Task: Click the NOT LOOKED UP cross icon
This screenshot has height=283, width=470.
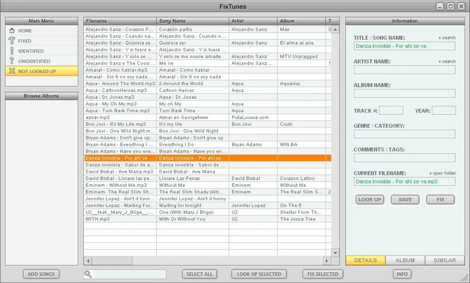Action: [x=12, y=71]
